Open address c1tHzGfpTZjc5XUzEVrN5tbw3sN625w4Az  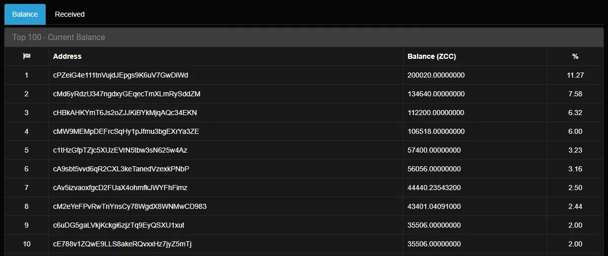(x=120, y=150)
